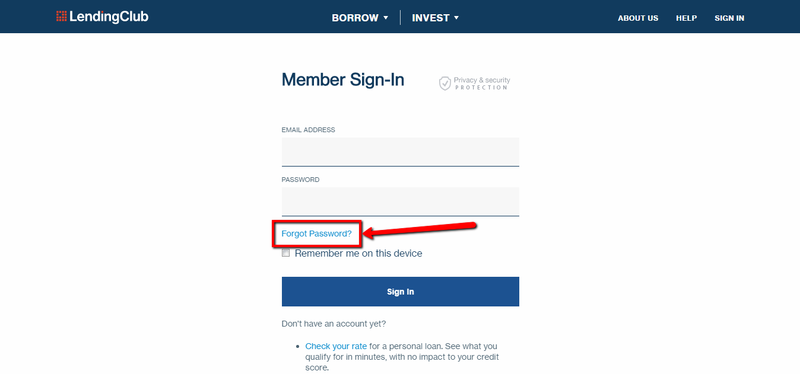
Task: Click SIGN IN in the top navigation
Action: click(729, 18)
